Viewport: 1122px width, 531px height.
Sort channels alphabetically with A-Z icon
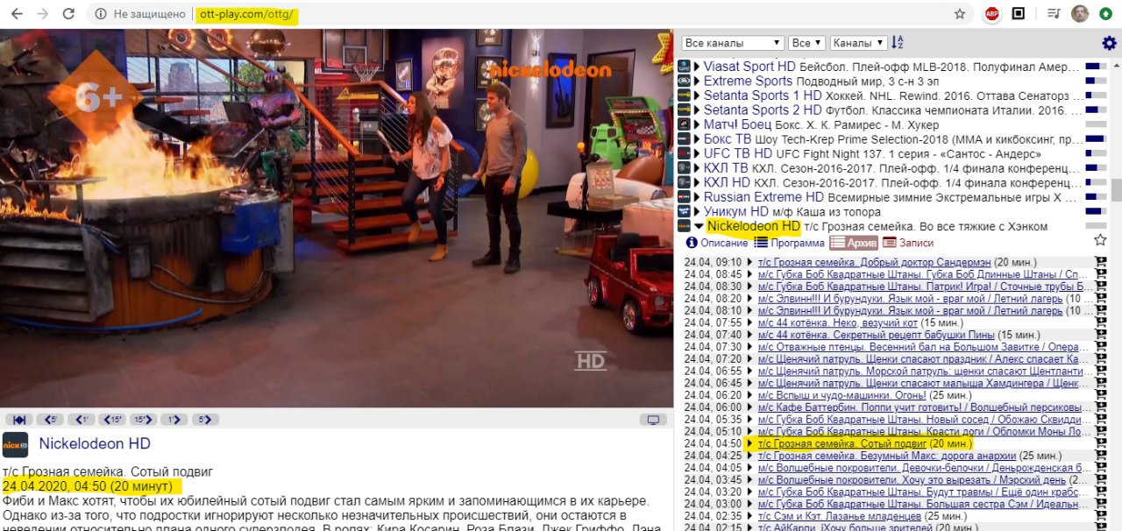click(x=897, y=43)
